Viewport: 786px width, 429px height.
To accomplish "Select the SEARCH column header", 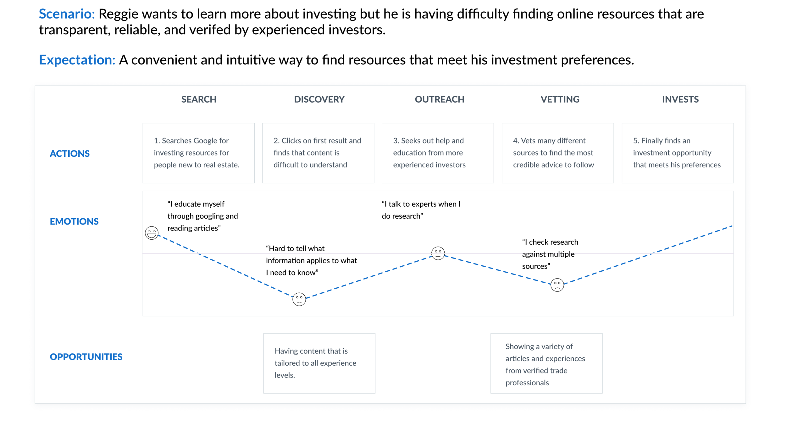I will tap(199, 100).
